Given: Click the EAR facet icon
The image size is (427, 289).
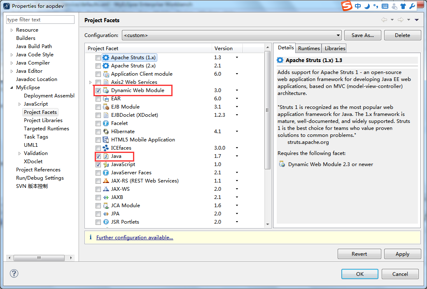Looking at the screenshot, I should [106, 98].
